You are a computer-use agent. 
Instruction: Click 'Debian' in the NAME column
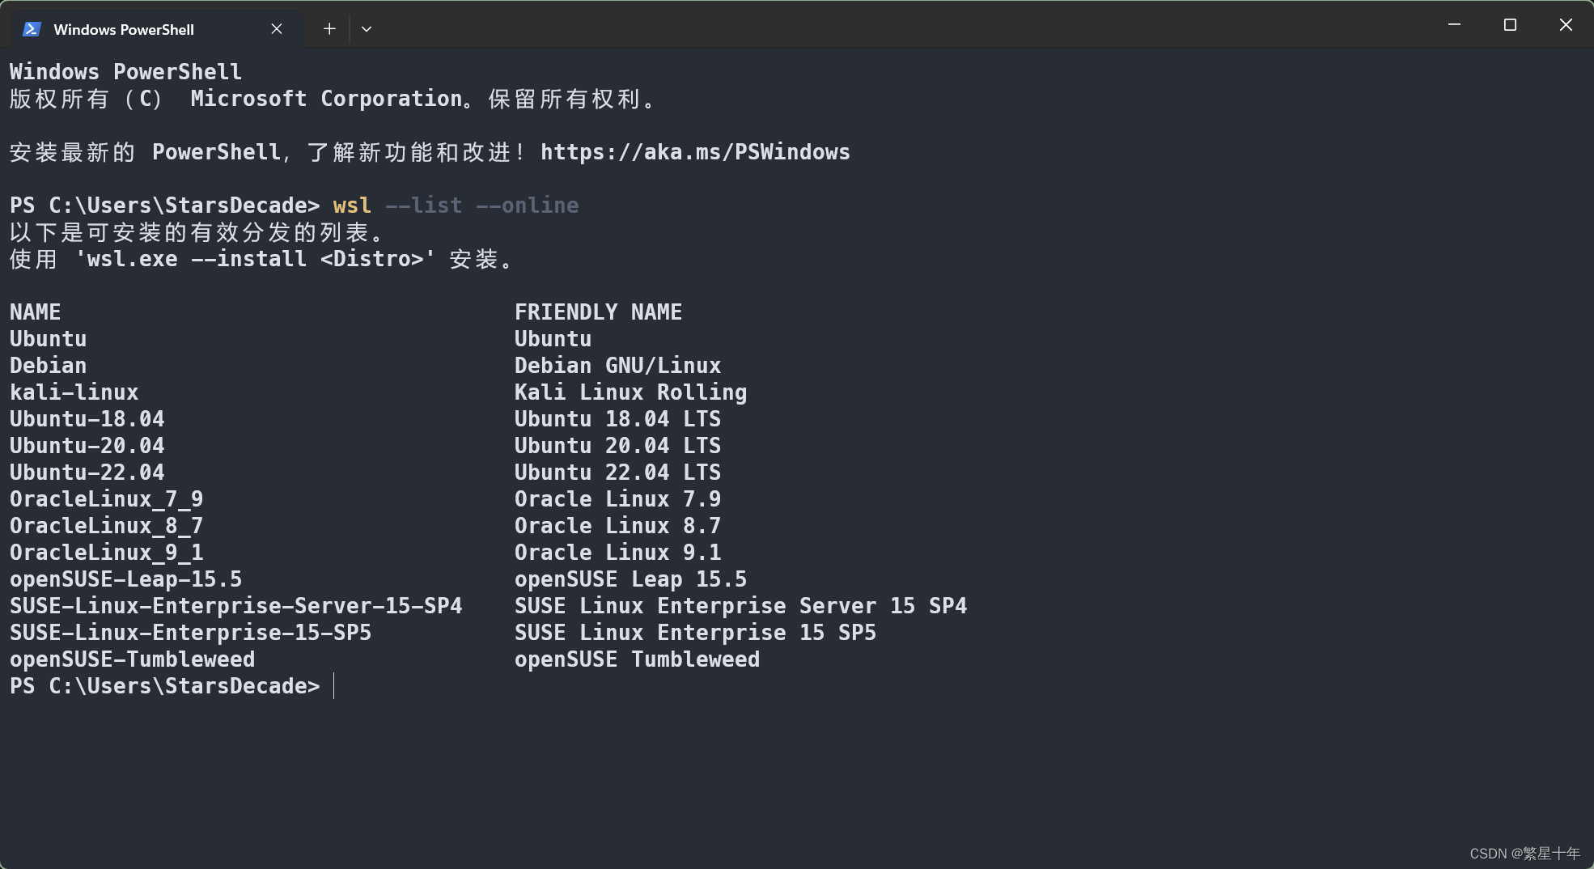click(49, 366)
